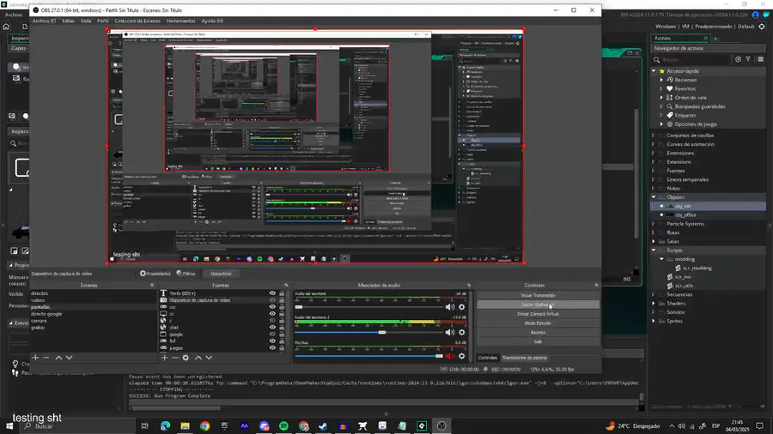This screenshot has width=773, height=434.
Task: Open the hamburger menu in Navegador de activos
Action: click(x=761, y=59)
